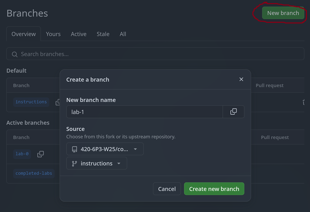Click the Create new branch button
Image resolution: width=310 pixels, height=212 pixels.
[214, 189]
